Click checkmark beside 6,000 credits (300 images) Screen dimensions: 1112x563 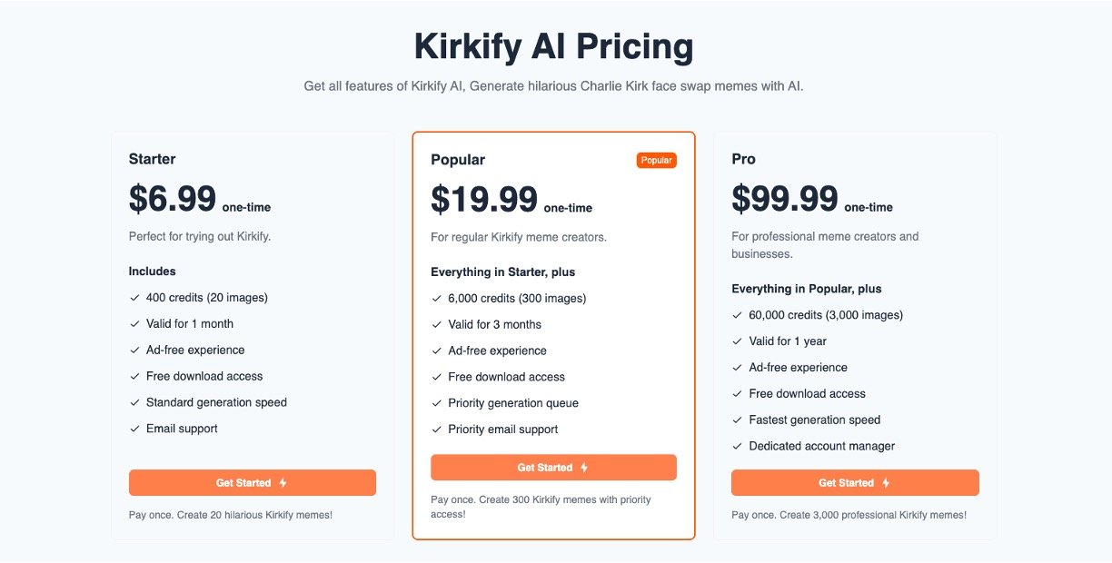click(x=437, y=298)
